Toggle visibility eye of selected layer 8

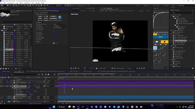coord(1,86)
